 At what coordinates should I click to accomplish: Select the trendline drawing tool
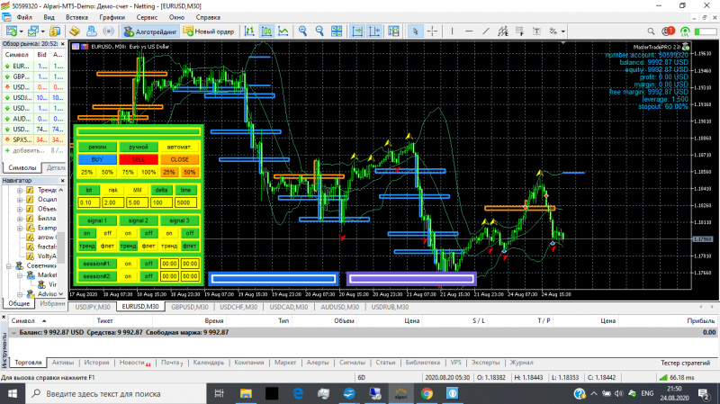pyautogui.click(x=486, y=31)
